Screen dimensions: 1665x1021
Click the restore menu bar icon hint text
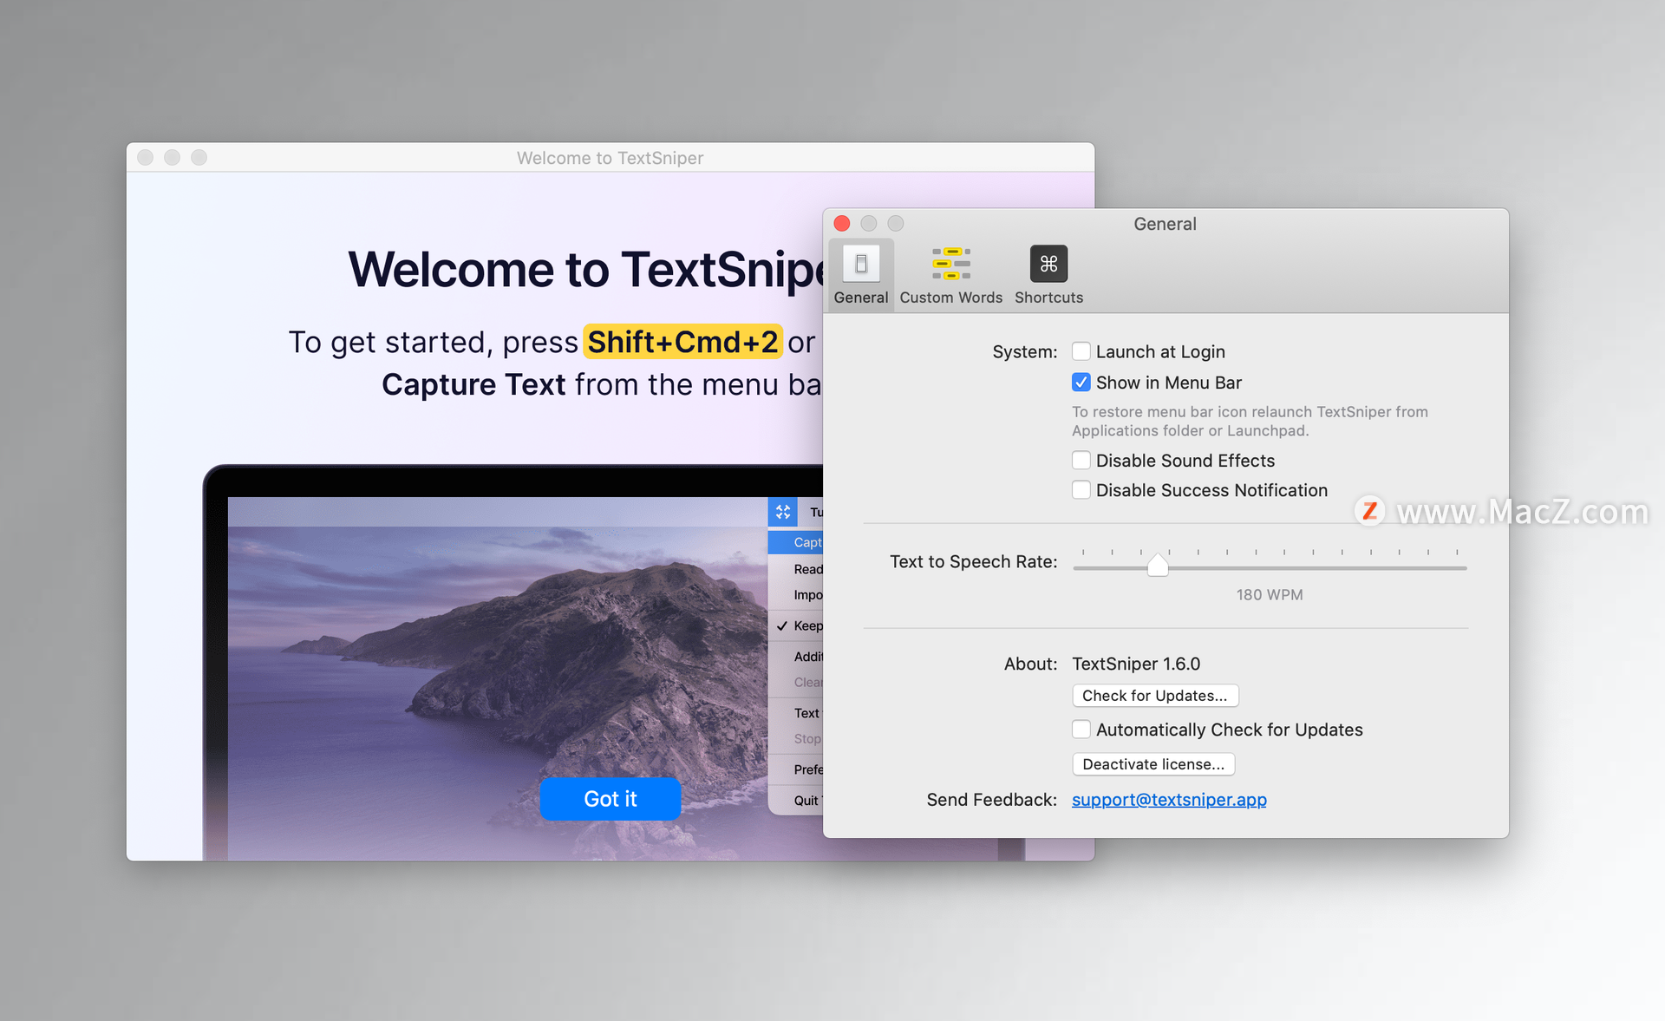click(1250, 422)
